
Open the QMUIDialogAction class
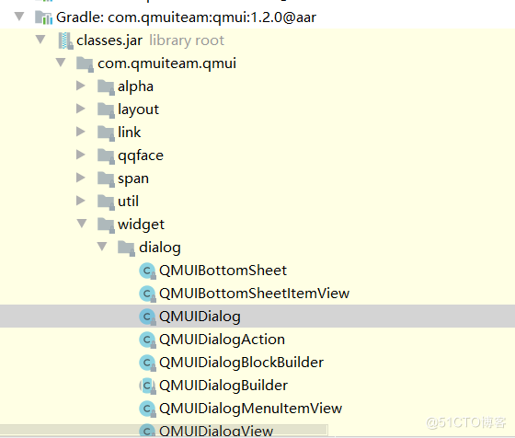coord(222,340)
